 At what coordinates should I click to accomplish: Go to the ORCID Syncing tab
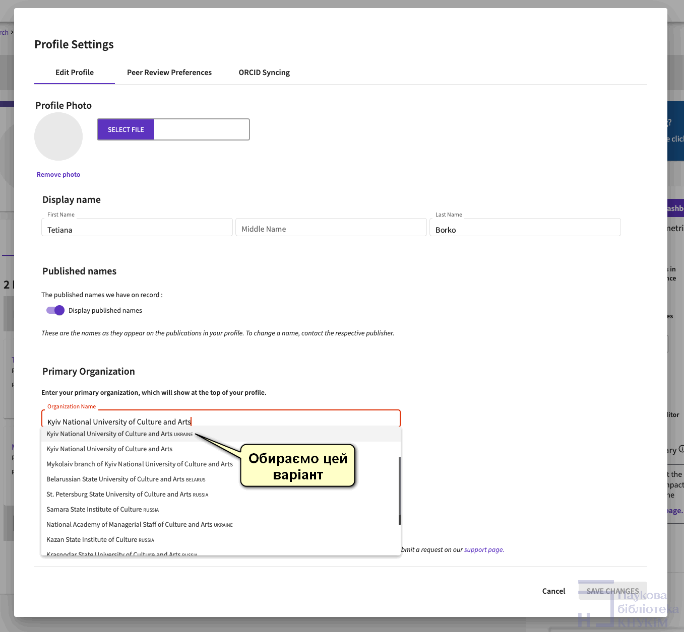tap(264, 73)
